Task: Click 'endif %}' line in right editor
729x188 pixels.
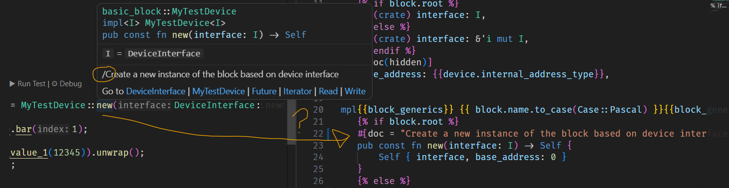Action: pos(394,50)
